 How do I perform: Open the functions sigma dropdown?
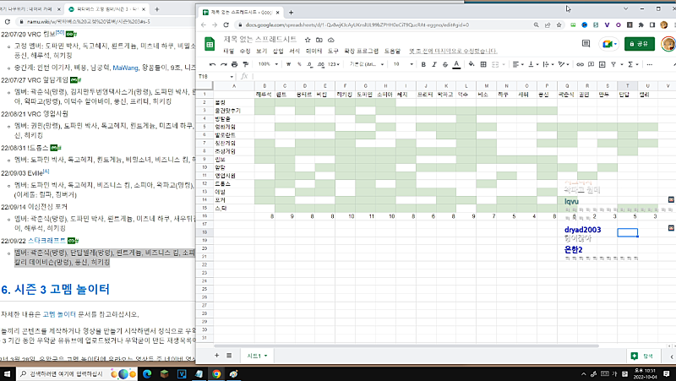coord(633,64)
